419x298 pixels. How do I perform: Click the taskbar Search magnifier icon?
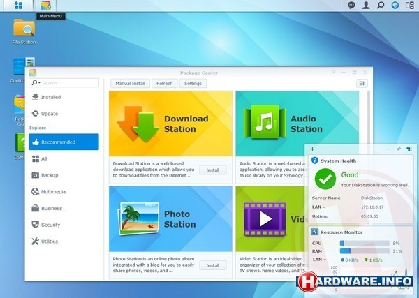point(381,6)
